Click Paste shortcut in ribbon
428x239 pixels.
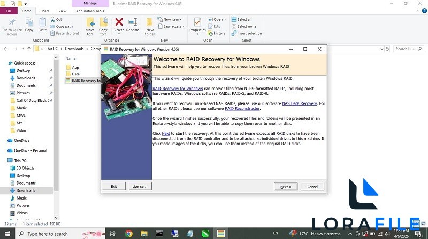[65, 33]
